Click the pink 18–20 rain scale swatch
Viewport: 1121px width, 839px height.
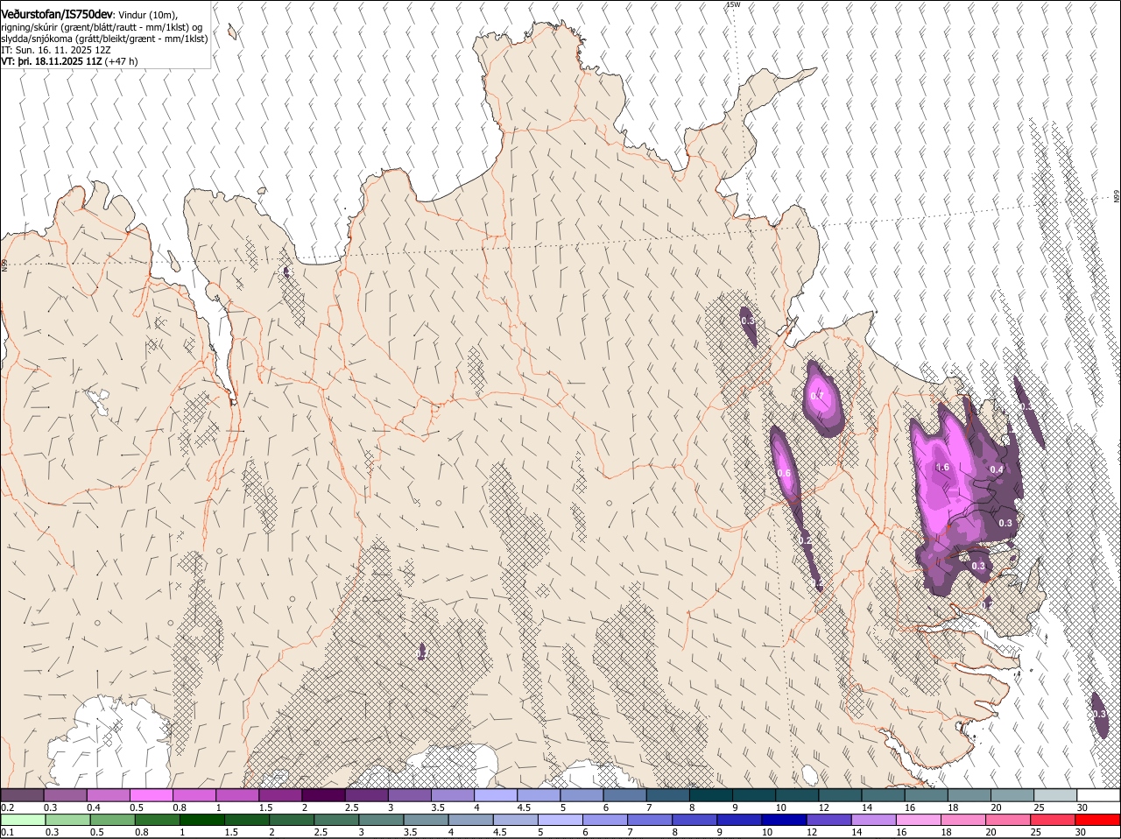pyautogui.click(x=963, y=820)
